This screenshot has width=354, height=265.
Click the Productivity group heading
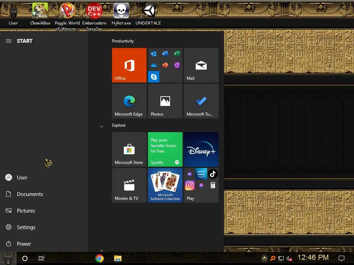tap(123, 41)
